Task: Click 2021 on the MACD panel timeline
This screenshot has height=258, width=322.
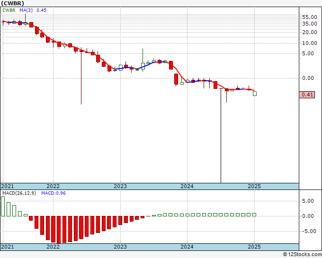Action: click(x=8, y=247)
